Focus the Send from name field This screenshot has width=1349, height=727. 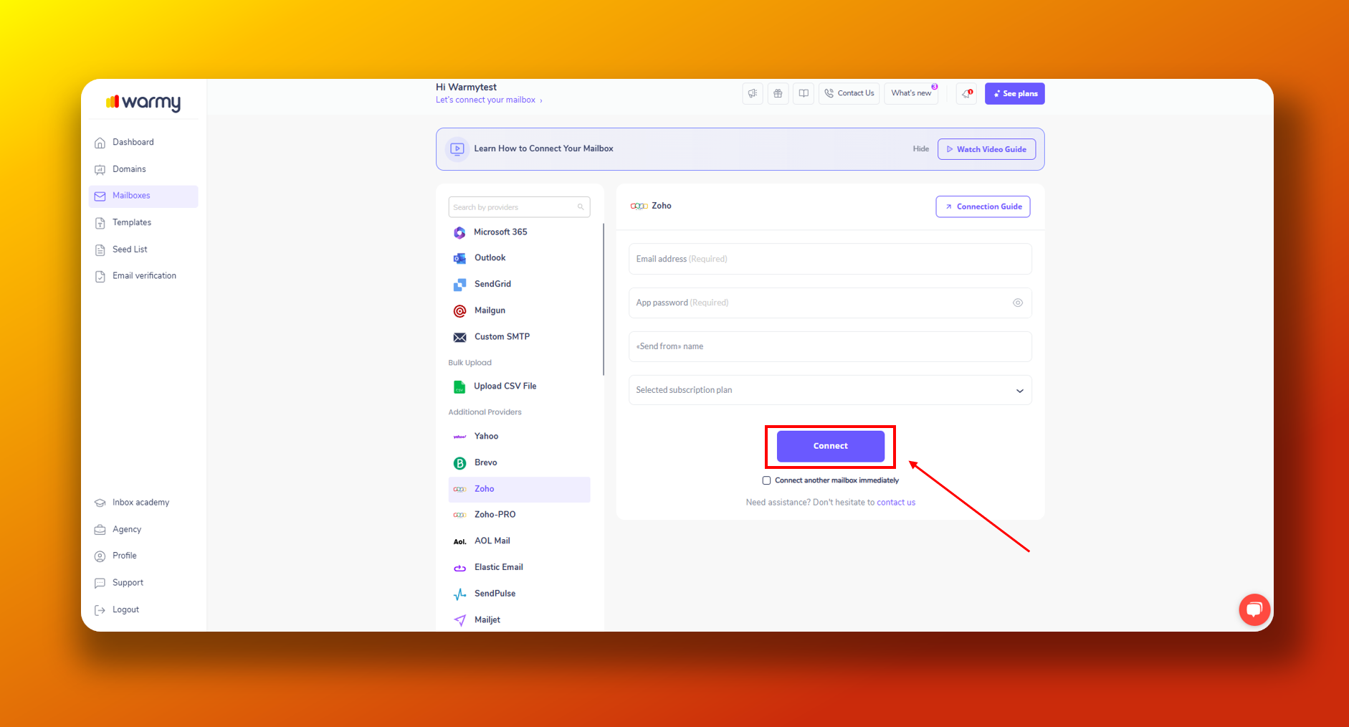point(830,346)
